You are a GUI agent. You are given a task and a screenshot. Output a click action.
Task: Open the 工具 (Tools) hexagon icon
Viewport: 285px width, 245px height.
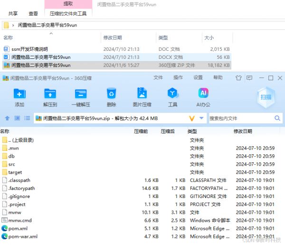pos(173,93)
